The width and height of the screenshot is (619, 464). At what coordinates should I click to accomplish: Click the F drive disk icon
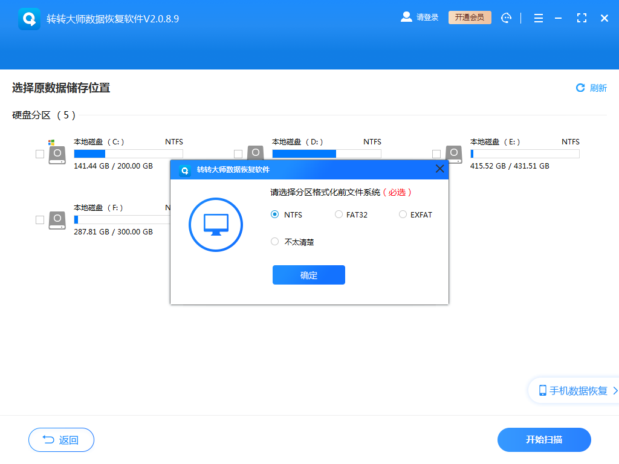pyautogui.click(x=57, y=220)
